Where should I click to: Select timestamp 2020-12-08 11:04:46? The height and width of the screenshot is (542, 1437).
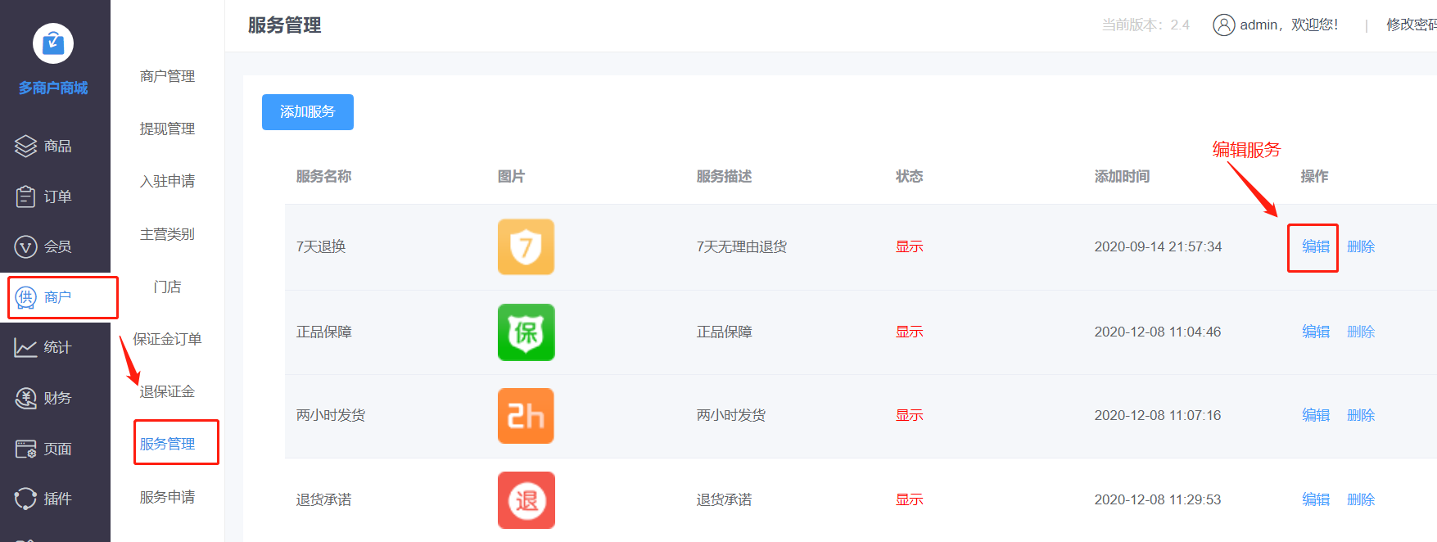pos(1158,332)
